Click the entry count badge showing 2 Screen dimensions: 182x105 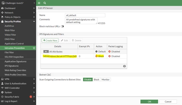click(x=125, y=66)
